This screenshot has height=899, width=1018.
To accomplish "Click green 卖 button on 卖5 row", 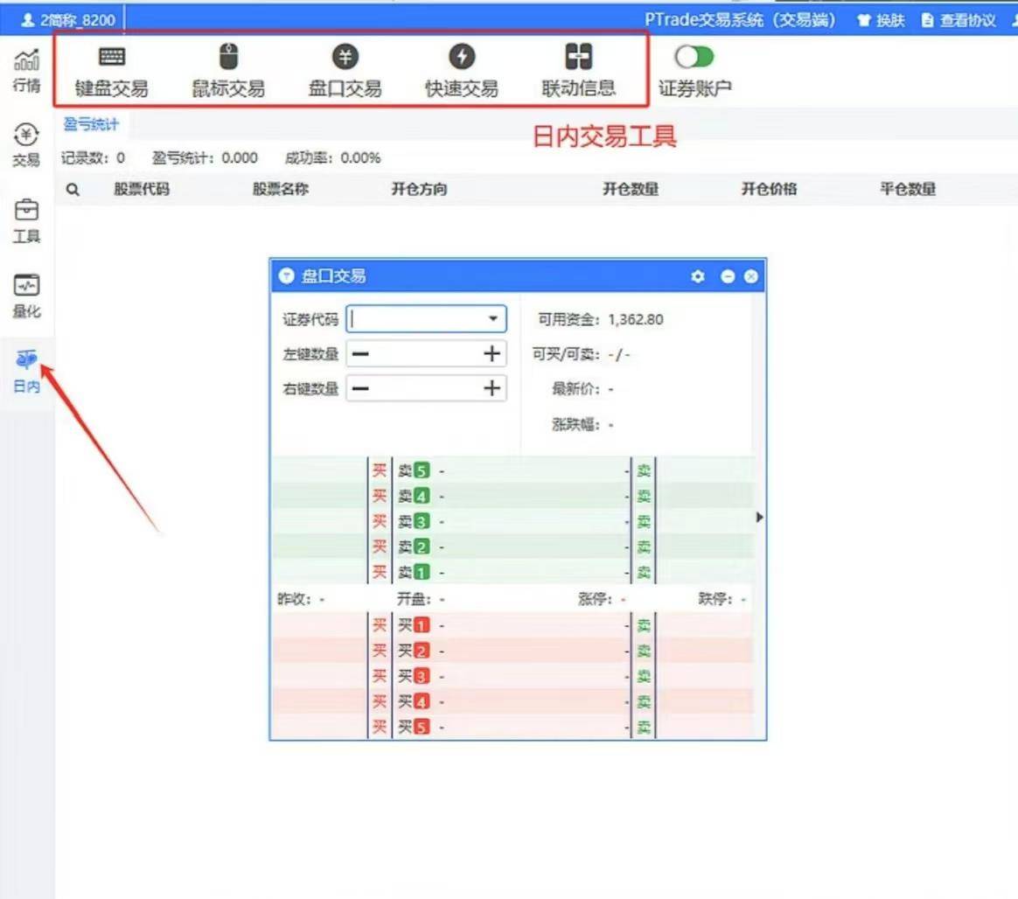I will 644,470.
